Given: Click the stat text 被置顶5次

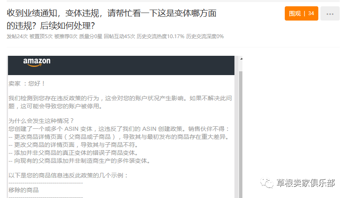Looking at the screenshot, I should point(41,36).
